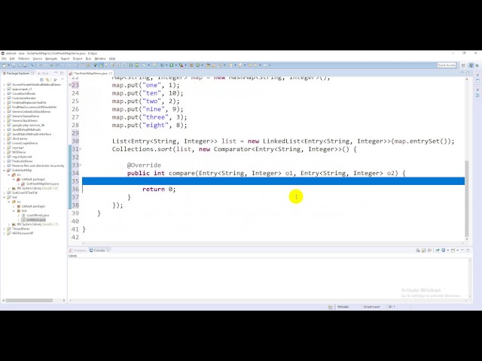Expand the ThreadDemo project
This screenshot has height=361, width=482.
5,229
